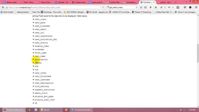The image size is (199, 112).
Task: Open a new tab with the plus button
Action: [x=176, y=2]
